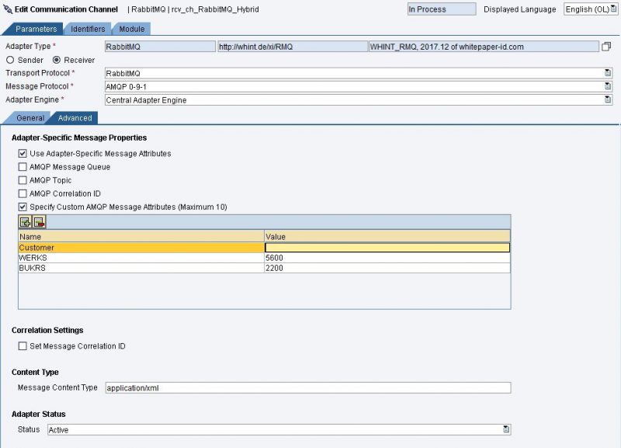This screenshot has height=448, width=621.
Task: Open the Message Protocol value help
Action: 608,86
